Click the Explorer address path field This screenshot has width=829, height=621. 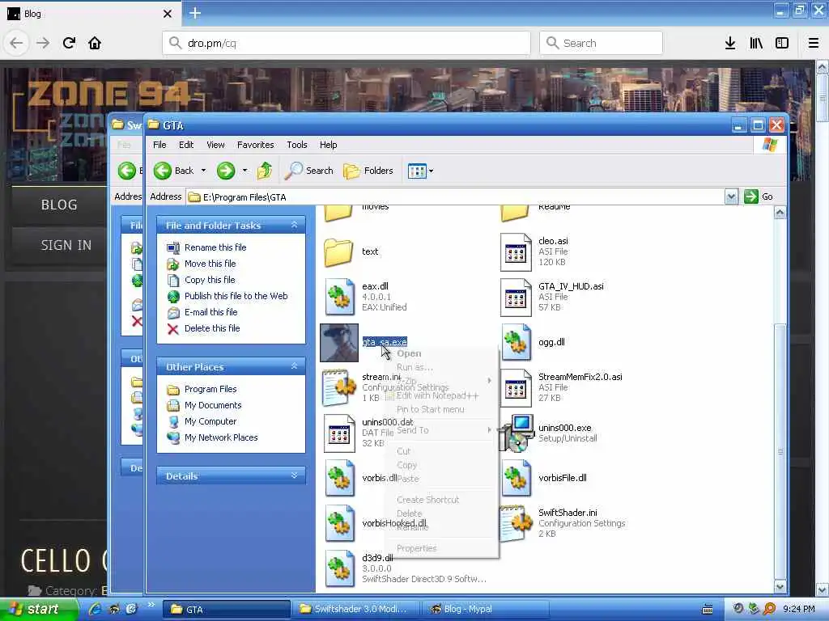456,197
